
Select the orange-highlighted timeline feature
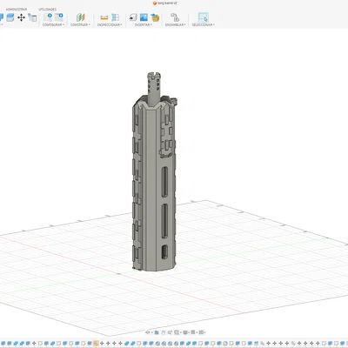[96, 344]
